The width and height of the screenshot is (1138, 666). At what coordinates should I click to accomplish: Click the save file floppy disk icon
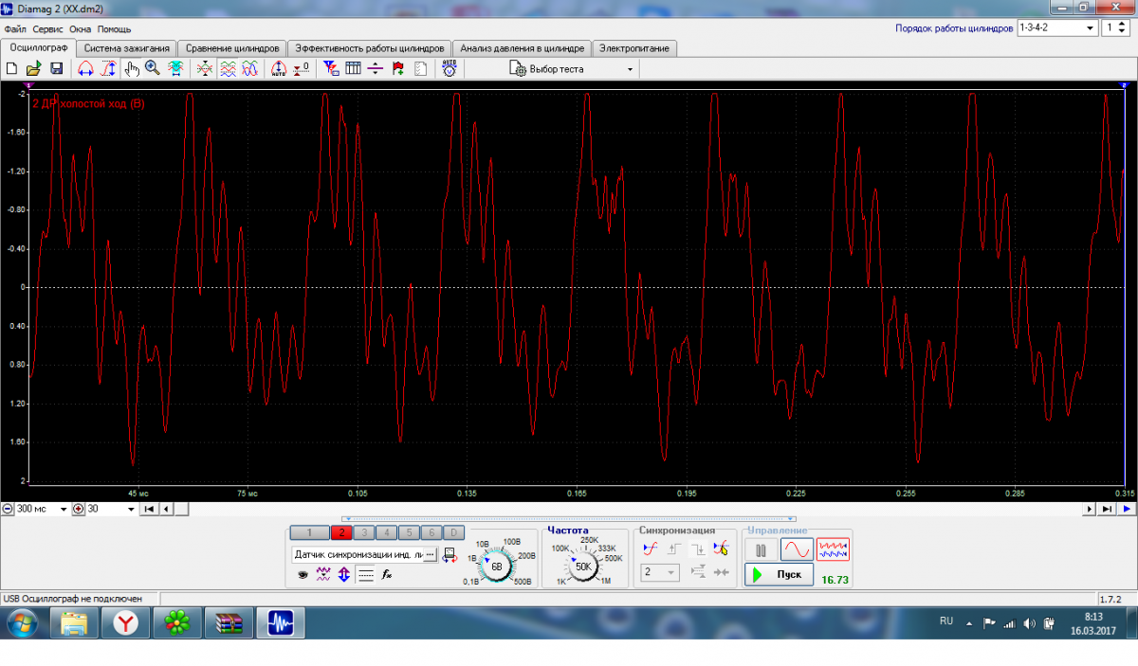57,69
